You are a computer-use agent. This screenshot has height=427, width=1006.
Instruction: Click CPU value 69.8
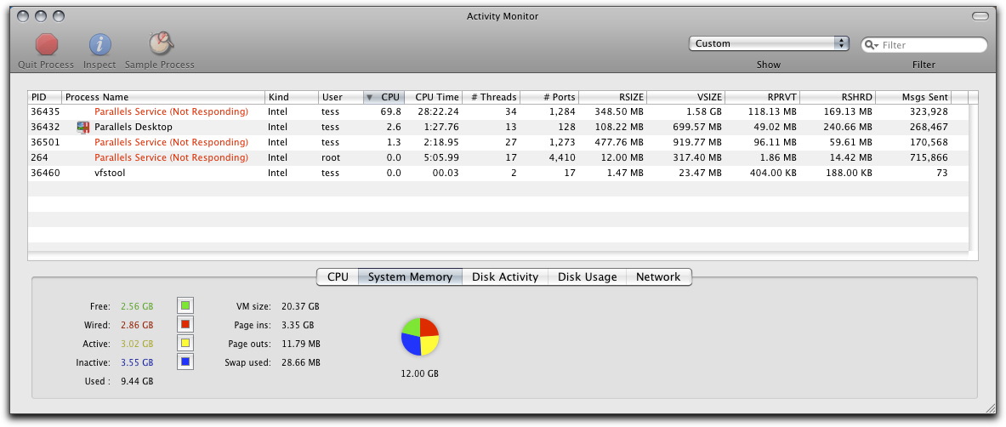click(390, 111)
